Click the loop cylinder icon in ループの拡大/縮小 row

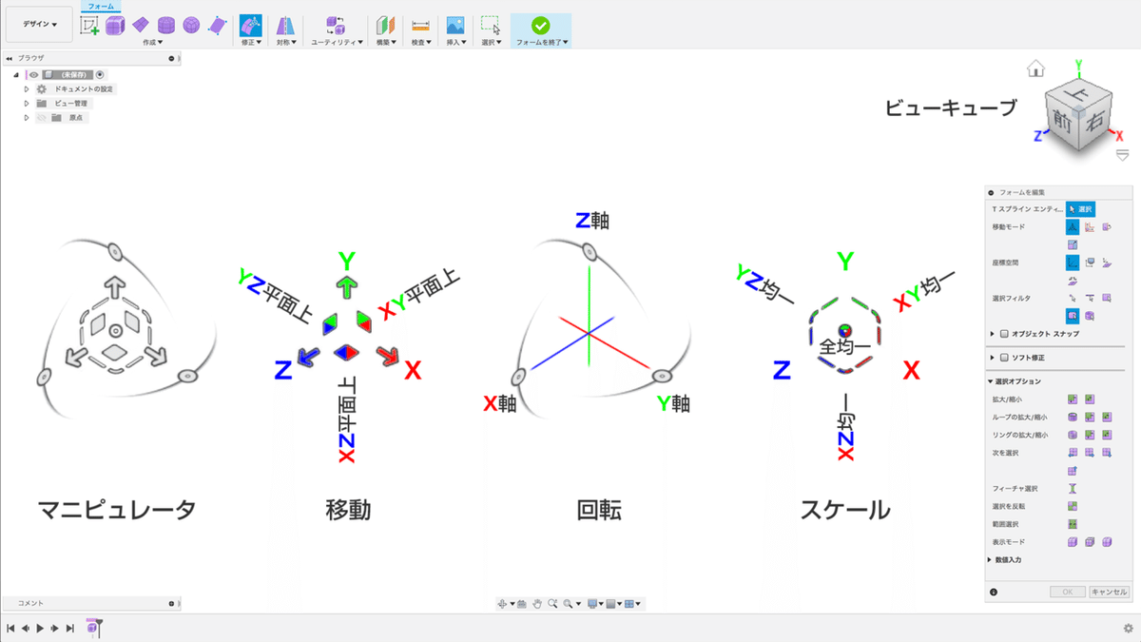click(x=1073, y=417)
